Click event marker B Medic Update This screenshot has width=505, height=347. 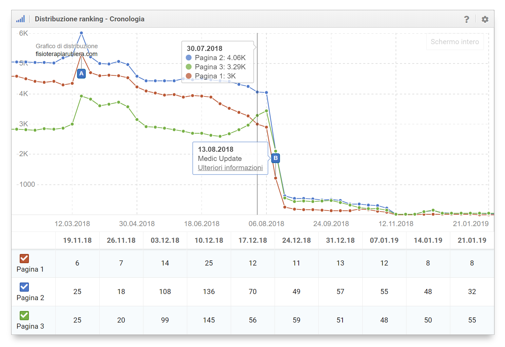click(x=276, y=158)
